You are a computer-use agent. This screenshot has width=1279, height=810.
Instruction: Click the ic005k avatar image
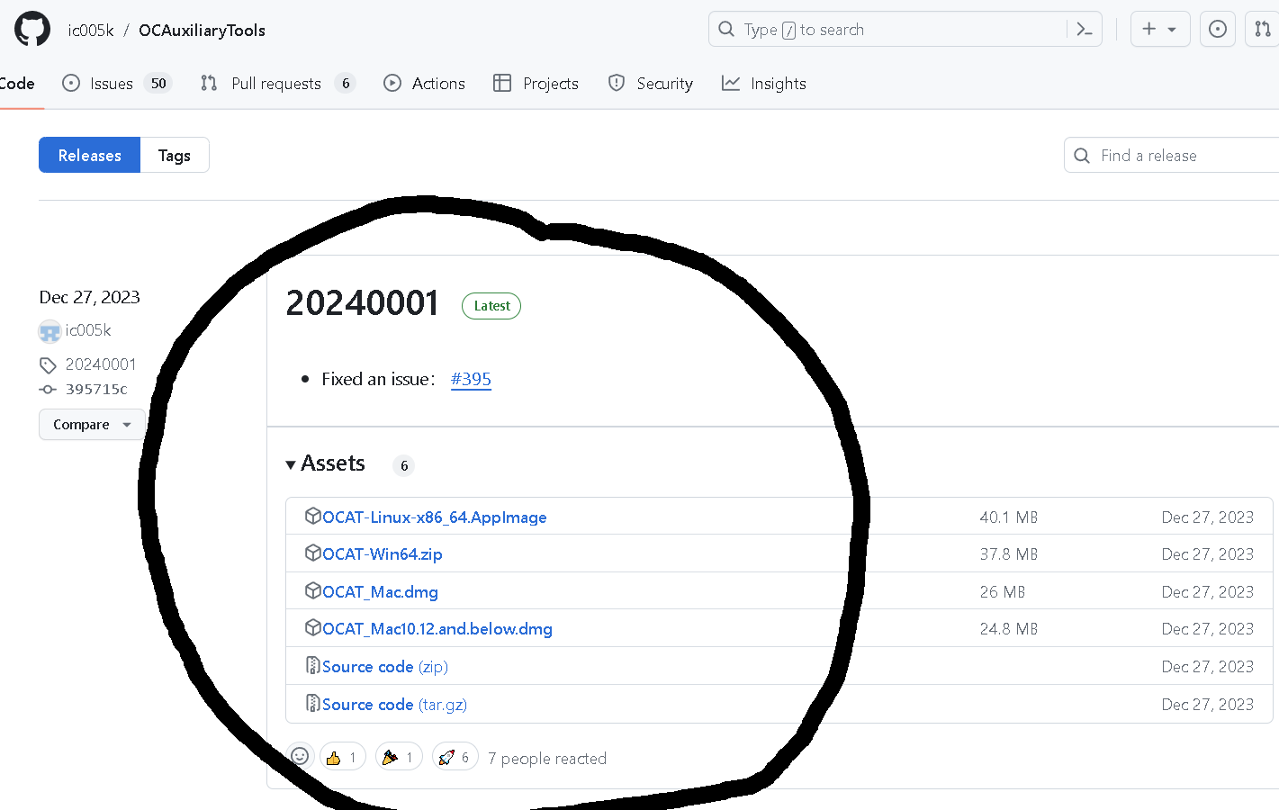(x=50, y=331)
